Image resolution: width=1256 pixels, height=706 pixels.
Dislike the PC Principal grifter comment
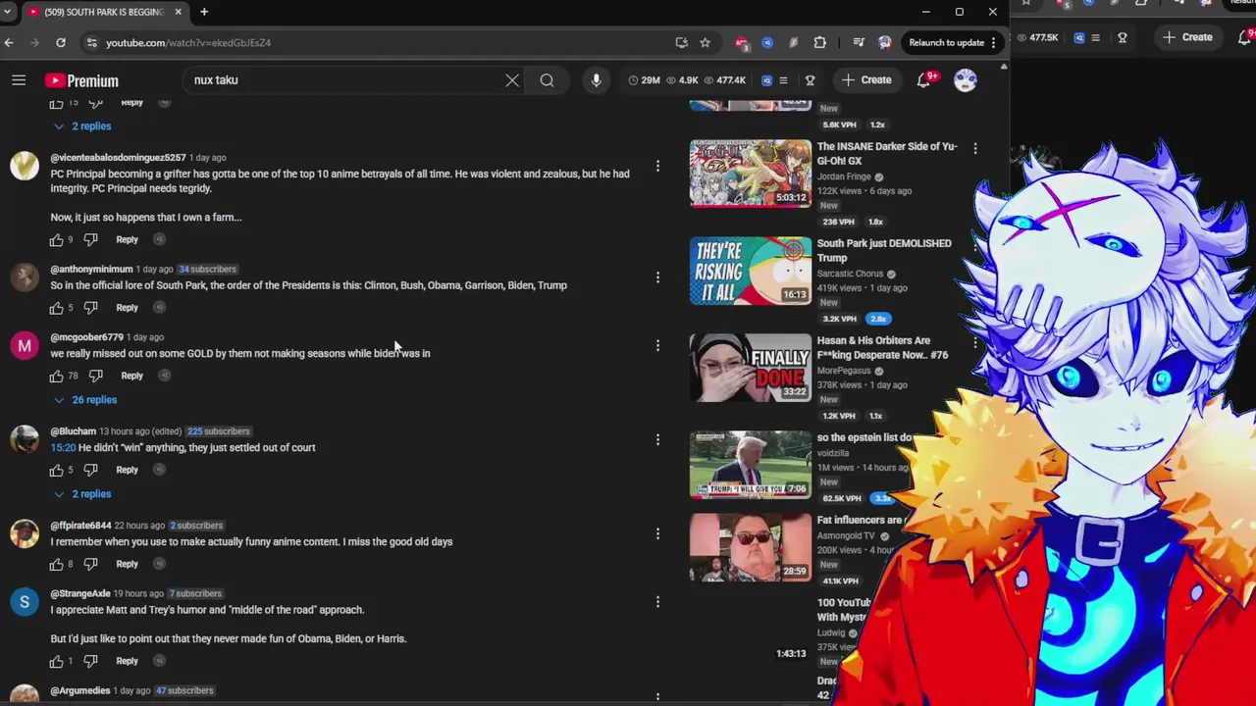pyautogui.click(x=90, y=239)
